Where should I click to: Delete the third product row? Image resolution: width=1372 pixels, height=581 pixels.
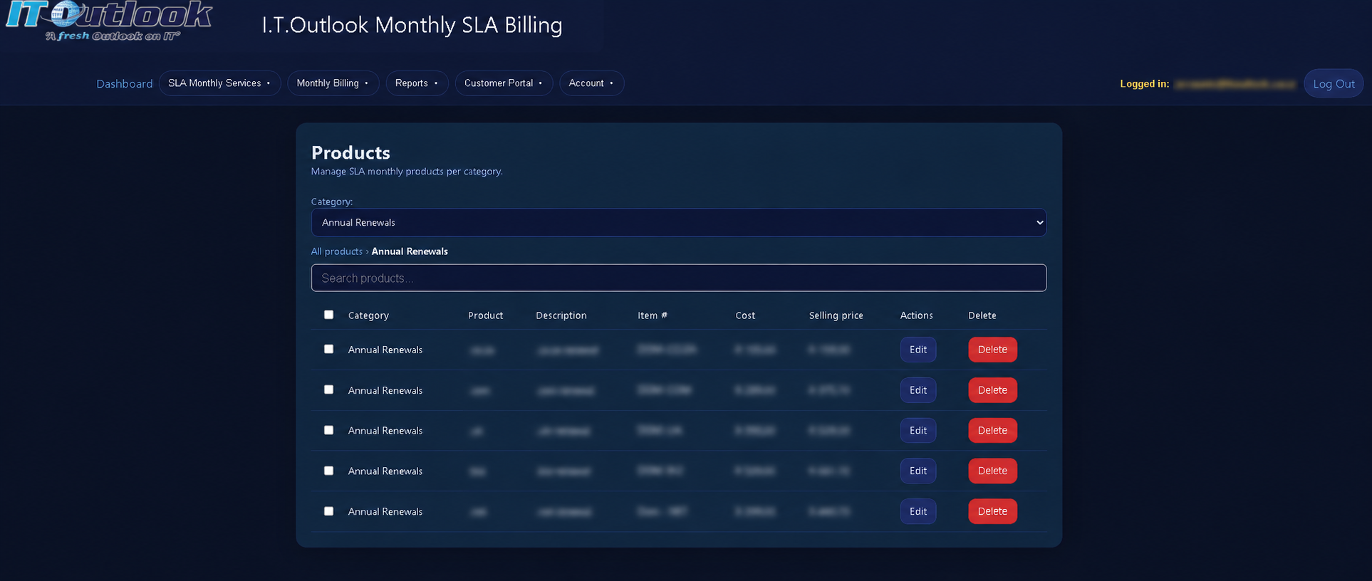tap(992, 430)
